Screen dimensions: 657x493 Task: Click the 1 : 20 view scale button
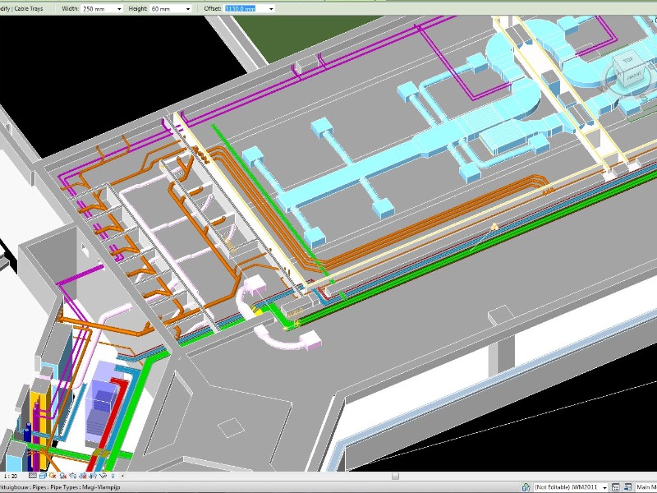point(11,476)
